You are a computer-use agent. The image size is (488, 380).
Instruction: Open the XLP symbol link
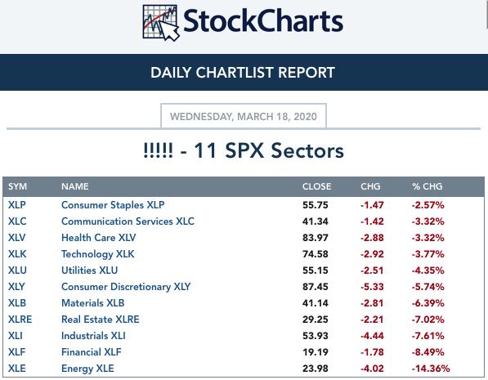17,205
